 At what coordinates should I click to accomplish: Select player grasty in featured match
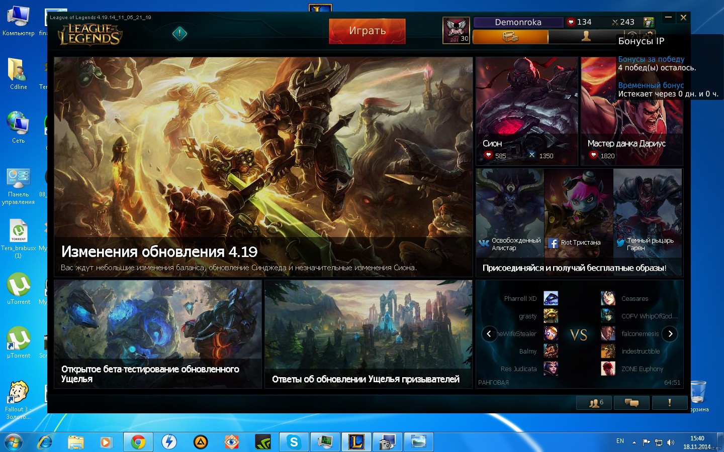tap(527, 316)
